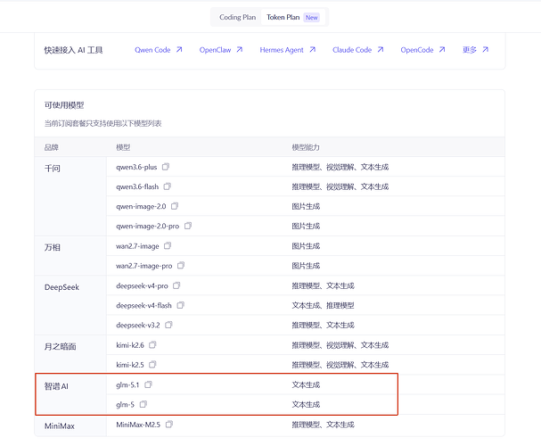
Task: Copy the wan2.7-image-pro model name
Action: tap(181, 266)
